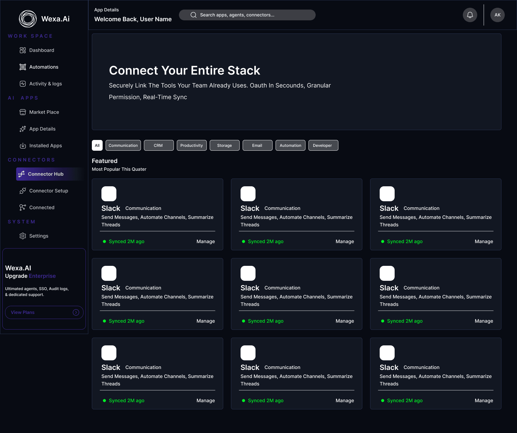Viewport: 517px width, 433px height.
Task: Click the View Plans button
Action: (44, 312)
